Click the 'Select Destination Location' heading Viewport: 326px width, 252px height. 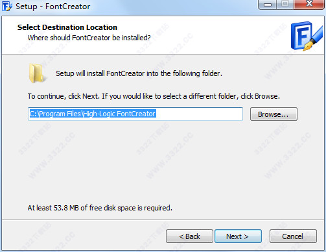pos(67,27)
